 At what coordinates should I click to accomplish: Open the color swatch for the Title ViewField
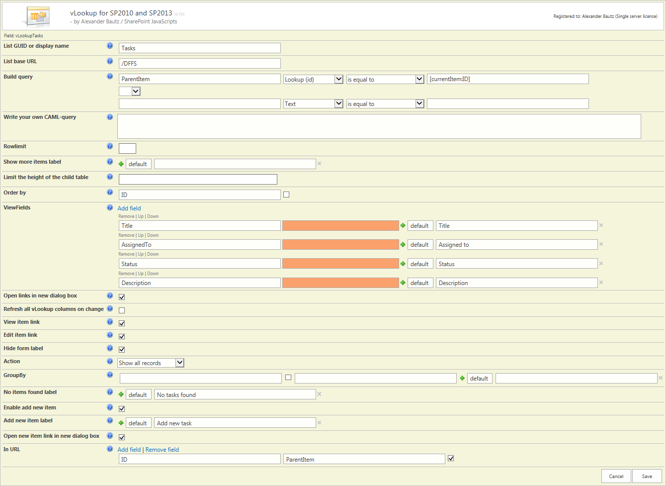[x=340, y=225]
